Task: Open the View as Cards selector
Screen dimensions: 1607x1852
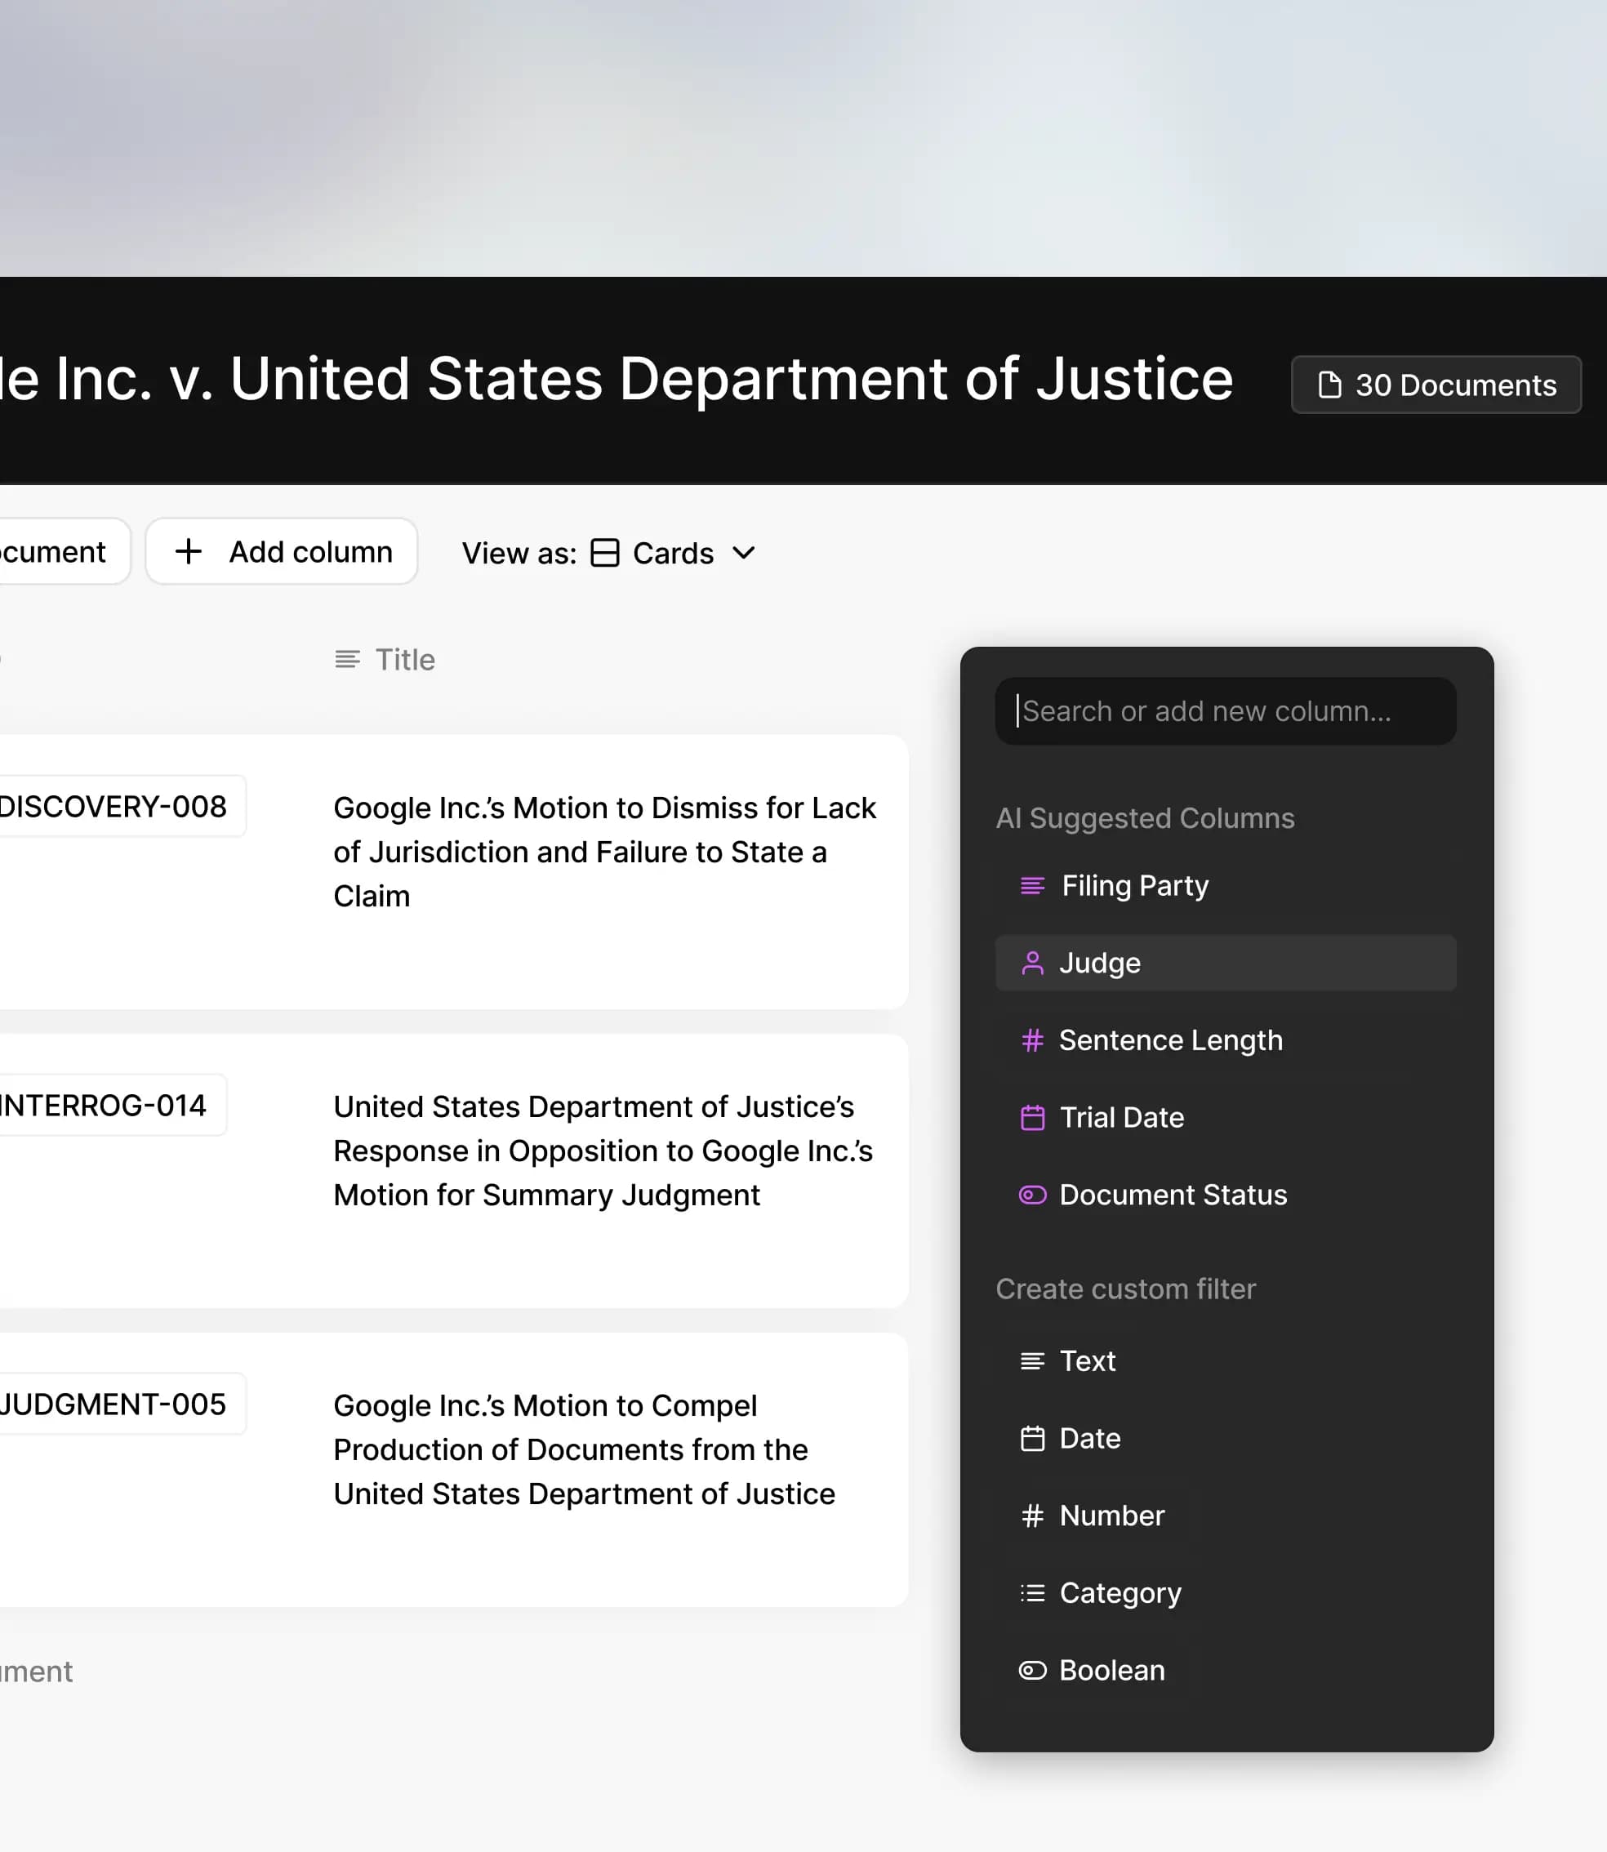Action: point(610,553)
